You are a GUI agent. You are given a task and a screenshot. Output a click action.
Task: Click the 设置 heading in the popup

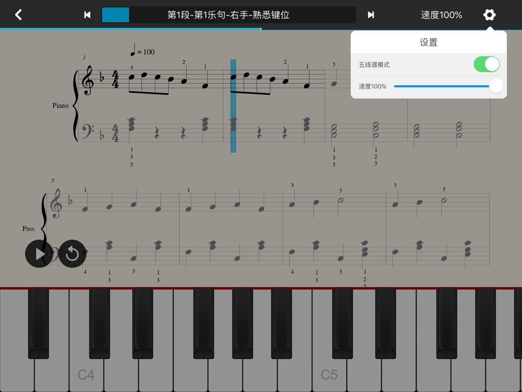click(x=428, y=42)
